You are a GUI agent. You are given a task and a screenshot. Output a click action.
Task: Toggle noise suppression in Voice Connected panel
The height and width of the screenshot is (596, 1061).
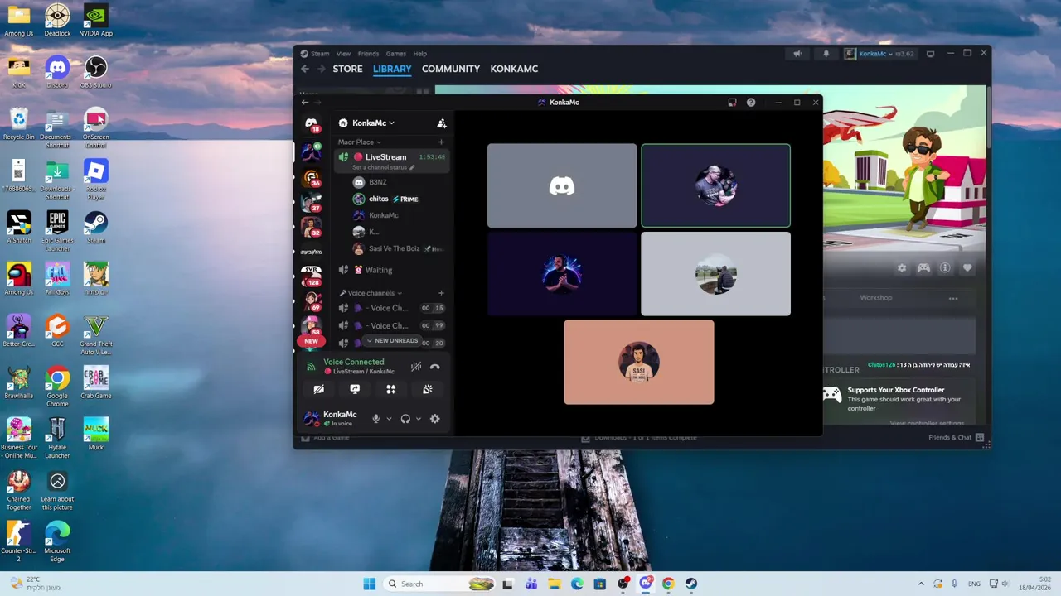click(x=416, y=367)
